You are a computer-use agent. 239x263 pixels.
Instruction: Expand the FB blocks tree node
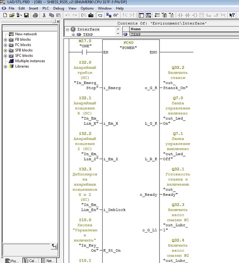point(5,39)
